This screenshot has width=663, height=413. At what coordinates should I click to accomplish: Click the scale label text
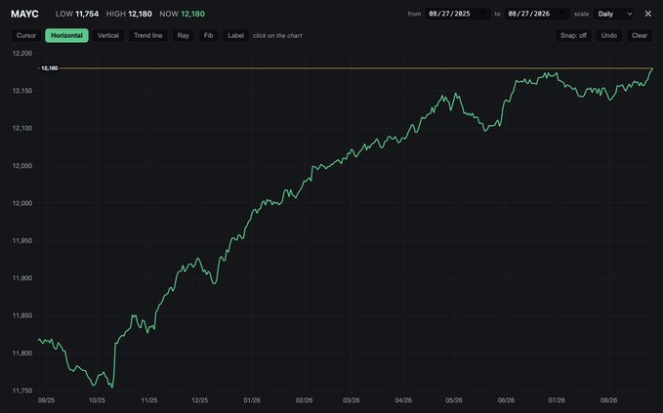(581, 14)
